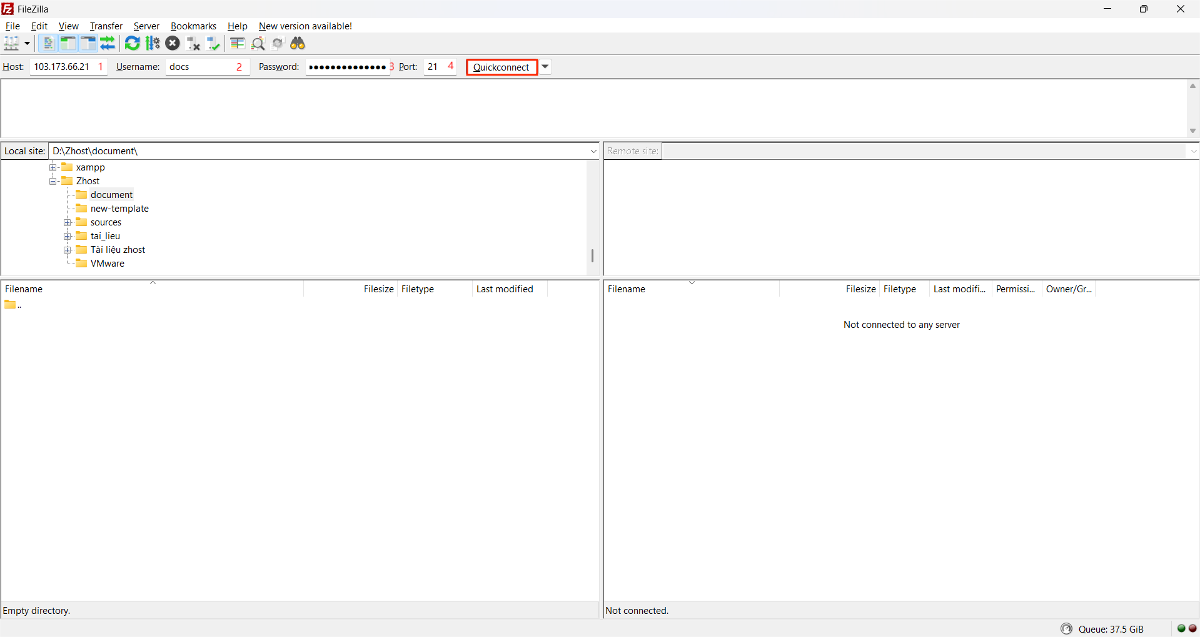This screenshot has height=637, width=1200.
Task: Click the disconnect from server icon
Action: tap(193, 43)
